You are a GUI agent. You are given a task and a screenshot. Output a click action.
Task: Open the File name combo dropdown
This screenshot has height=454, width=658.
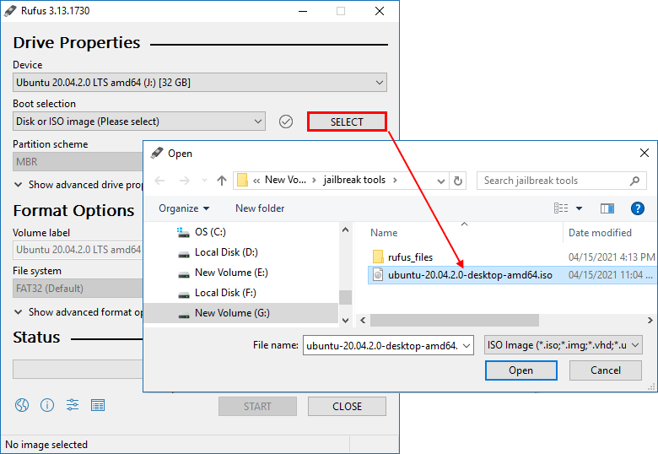[x=467, y=346]
